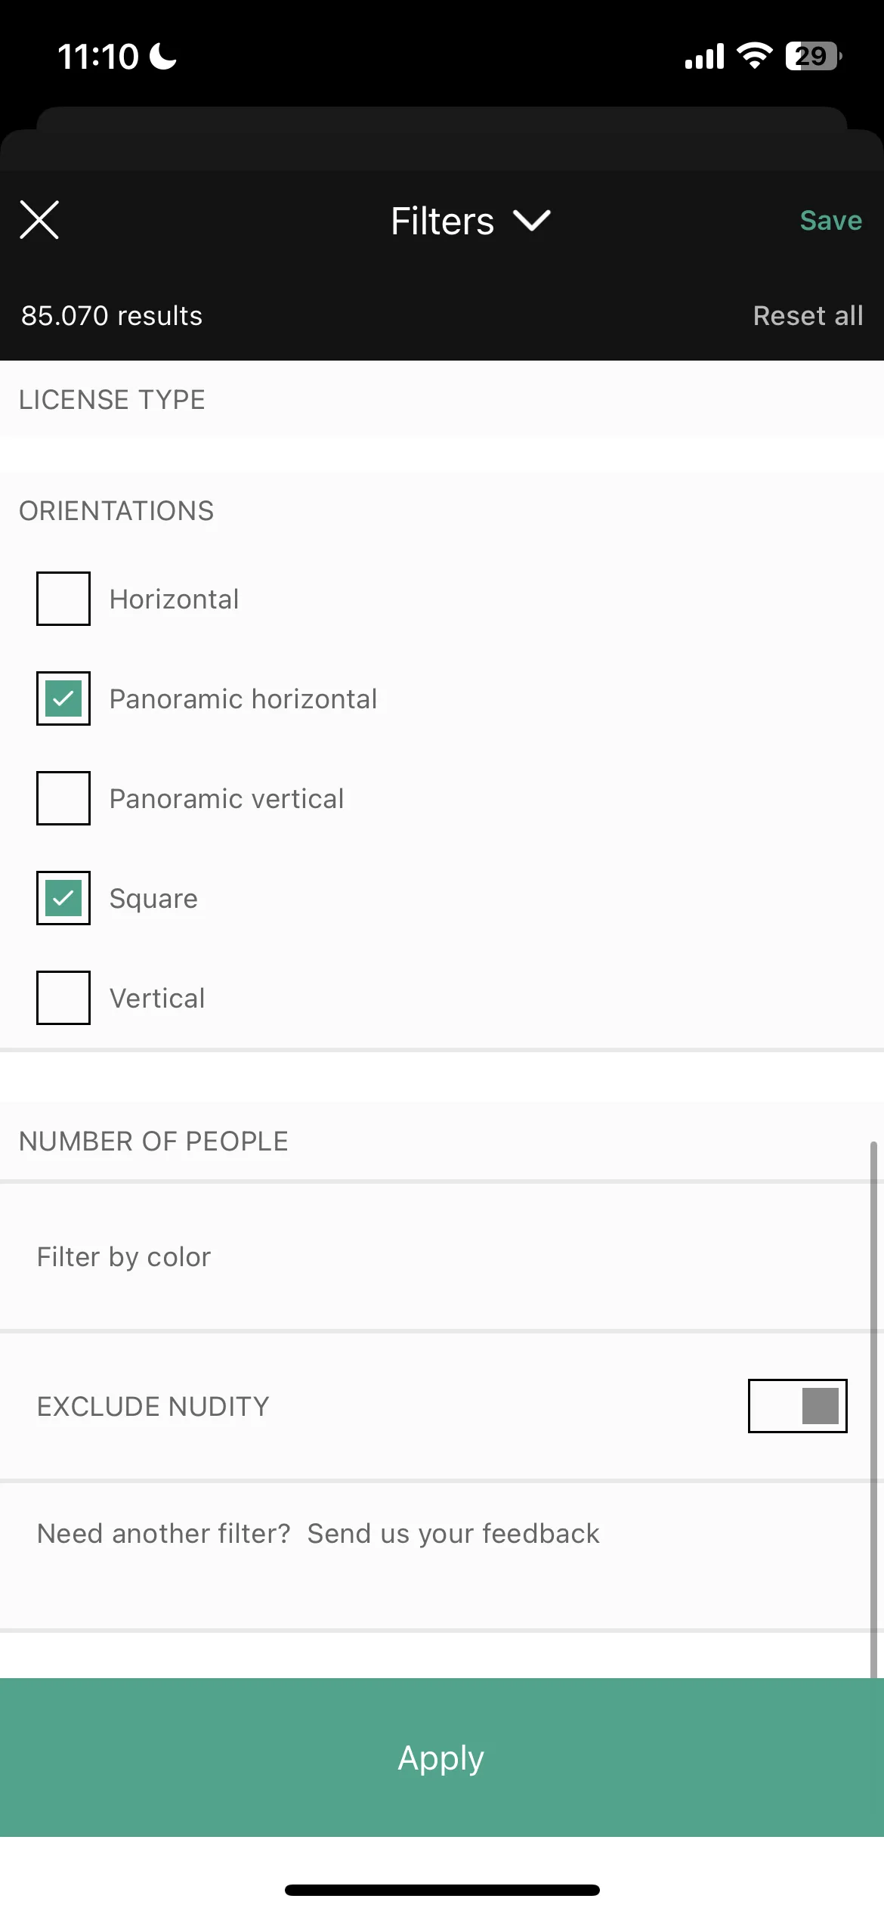Screen dimensions: 884x1914
Task: Tap the Save link
Action: click(x=830, y=221)
